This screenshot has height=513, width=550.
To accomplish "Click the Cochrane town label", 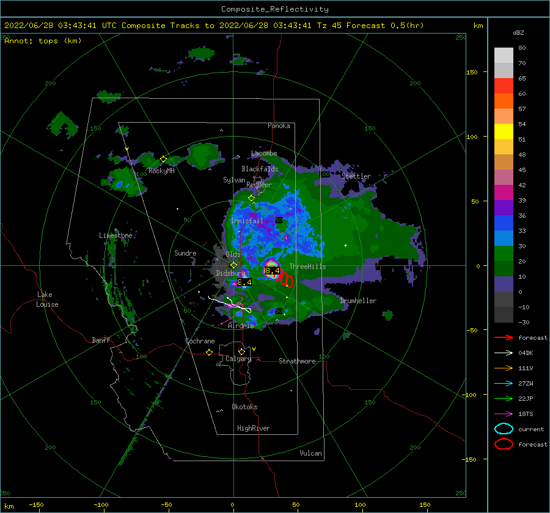I will pyautogui.click(x=200, y=341).
